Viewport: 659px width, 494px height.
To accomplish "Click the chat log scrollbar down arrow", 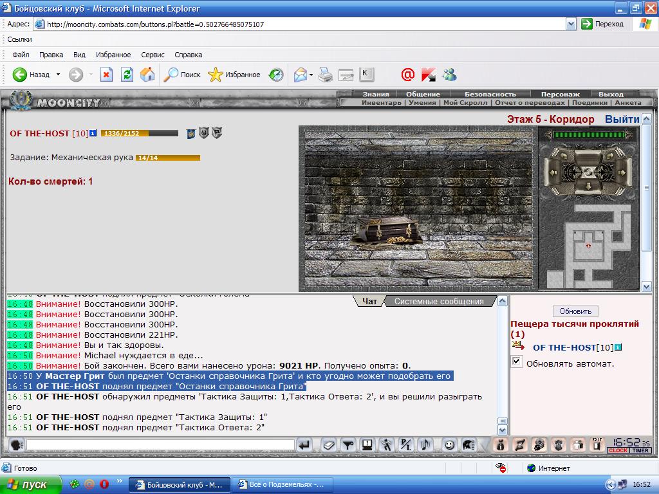I will [x=503, y=430].
